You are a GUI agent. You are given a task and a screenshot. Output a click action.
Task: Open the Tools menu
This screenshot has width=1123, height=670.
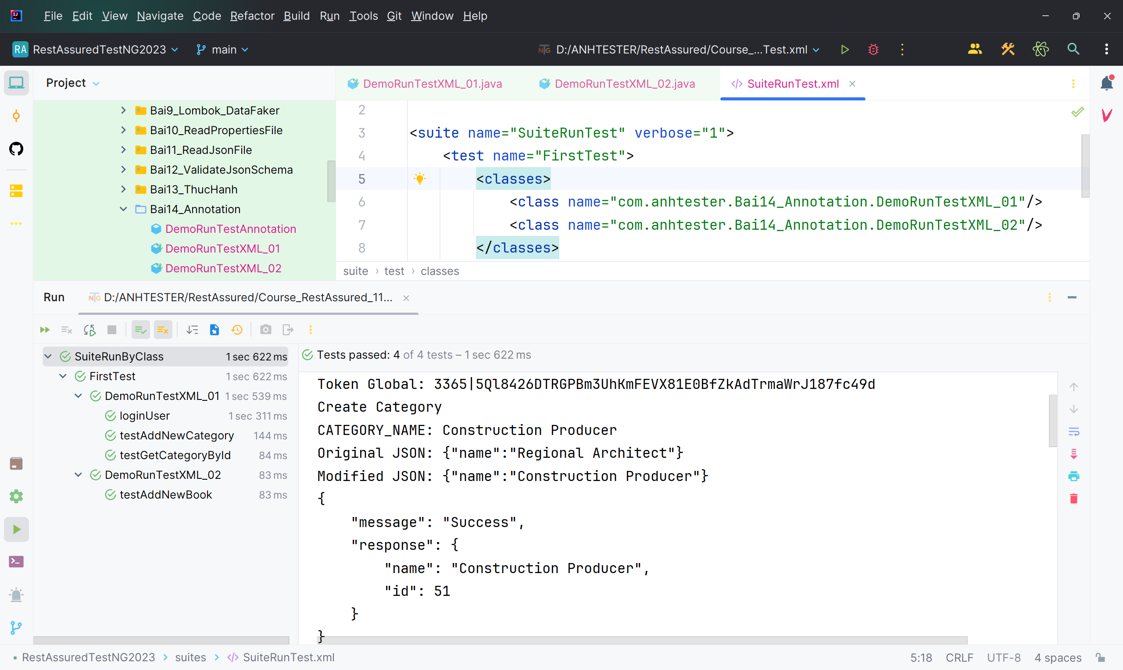[x=364, y=16]
